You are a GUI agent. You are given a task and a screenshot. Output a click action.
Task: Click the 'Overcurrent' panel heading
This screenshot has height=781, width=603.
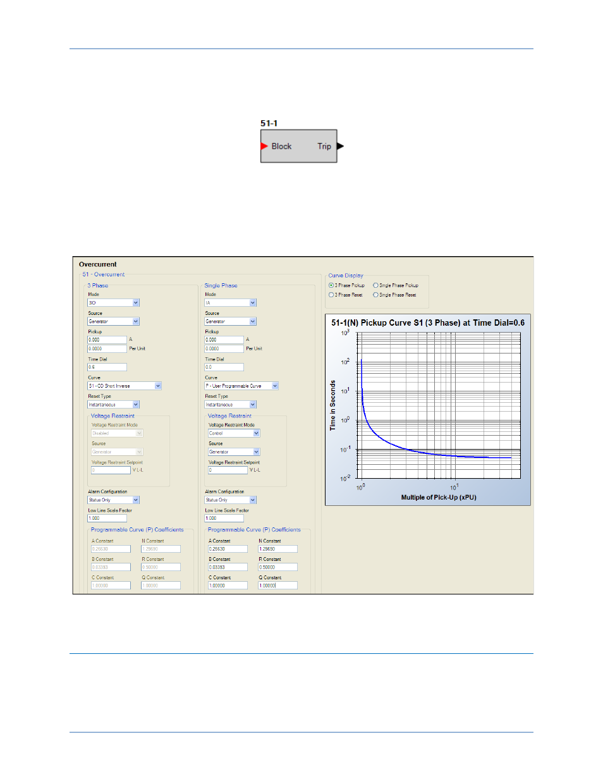point(98,264)
